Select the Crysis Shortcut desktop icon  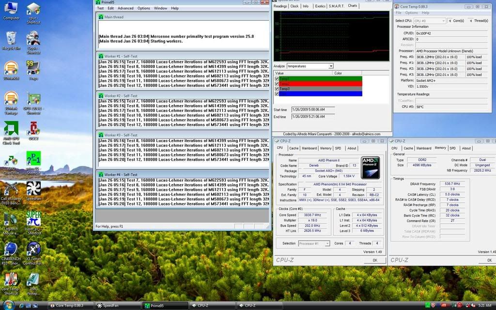(33, 43)
